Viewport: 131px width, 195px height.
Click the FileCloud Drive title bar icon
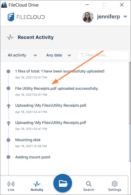point(4,5)
